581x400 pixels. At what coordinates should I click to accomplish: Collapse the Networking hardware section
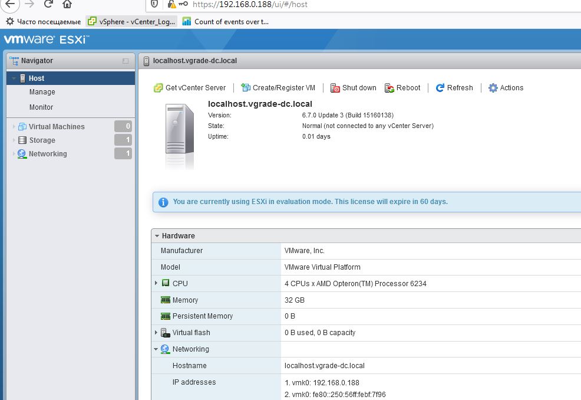(x=156, y=349)
